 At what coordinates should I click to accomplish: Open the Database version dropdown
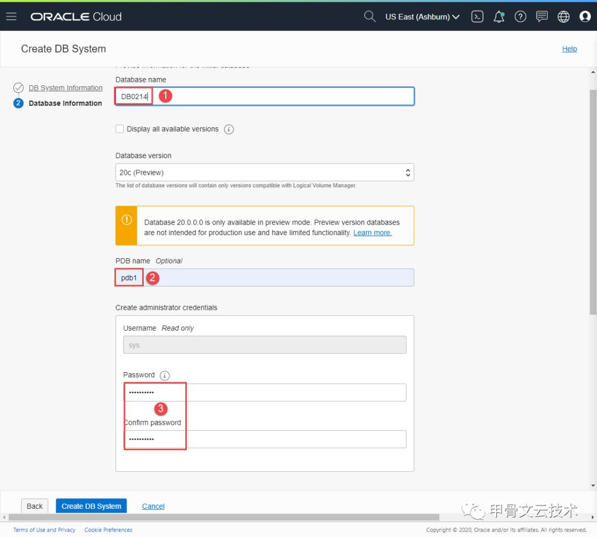click(x=265, y=173)
